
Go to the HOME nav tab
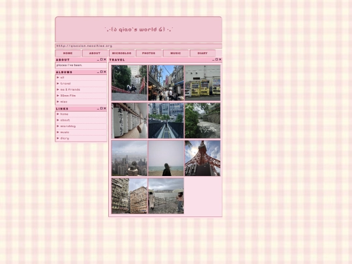pos(68,53)
